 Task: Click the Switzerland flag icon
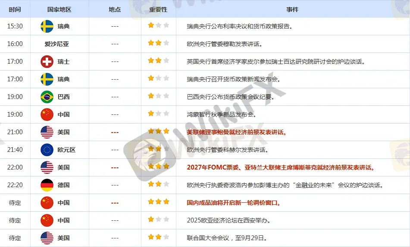(x=47, y=62)
